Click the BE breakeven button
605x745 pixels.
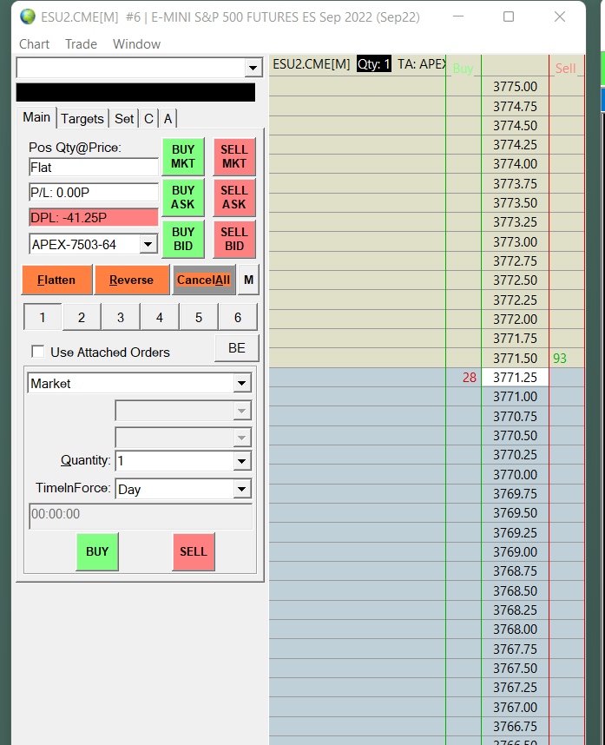[236, 348]
